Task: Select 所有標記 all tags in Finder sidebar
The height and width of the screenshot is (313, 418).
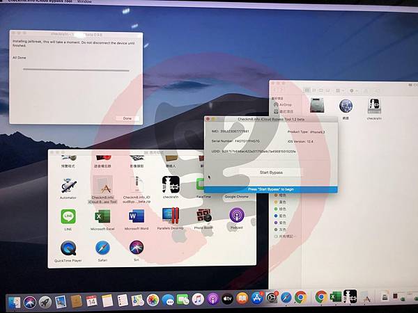Action: 284,236
